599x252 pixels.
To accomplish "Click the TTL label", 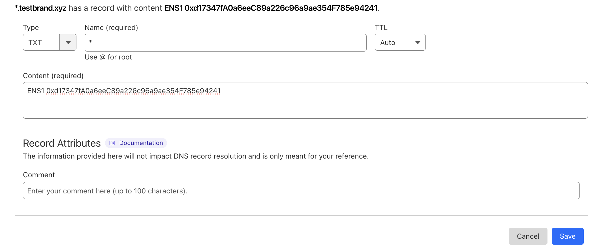I will [x=381, y=28].
